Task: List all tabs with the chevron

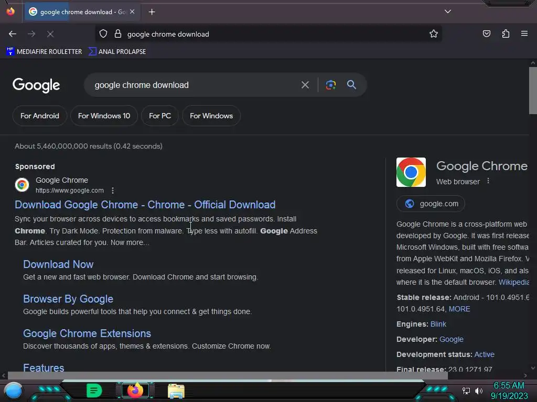Action: pos(448,12)
